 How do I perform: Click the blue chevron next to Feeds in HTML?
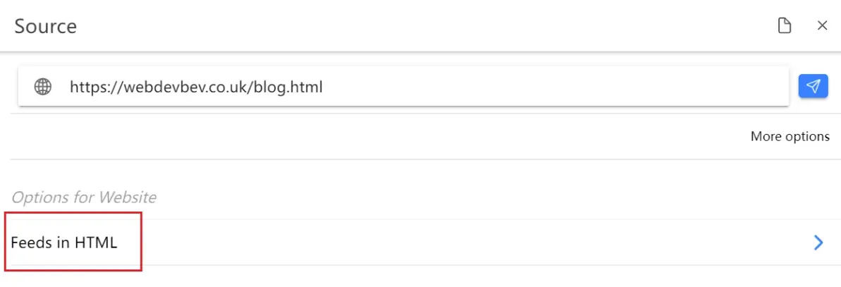(818, 243)
